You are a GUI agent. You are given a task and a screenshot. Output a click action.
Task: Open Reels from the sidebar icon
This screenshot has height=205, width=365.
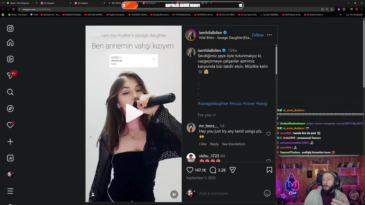click(x=10, y=59)
